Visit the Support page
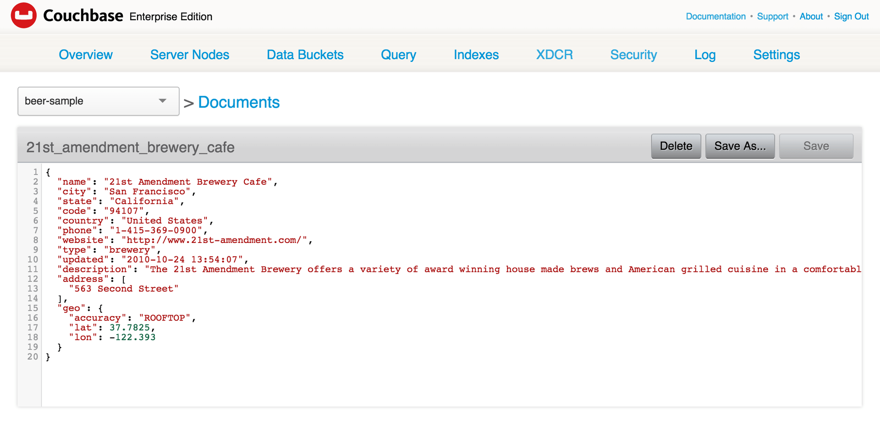The width and height of the screenshot is (880, 425). [773, 17]
